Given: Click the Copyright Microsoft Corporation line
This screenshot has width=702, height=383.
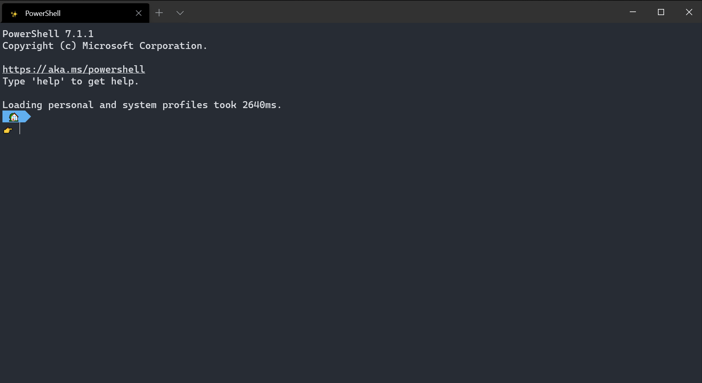Looking at the screenshot, I should [105, 46].
